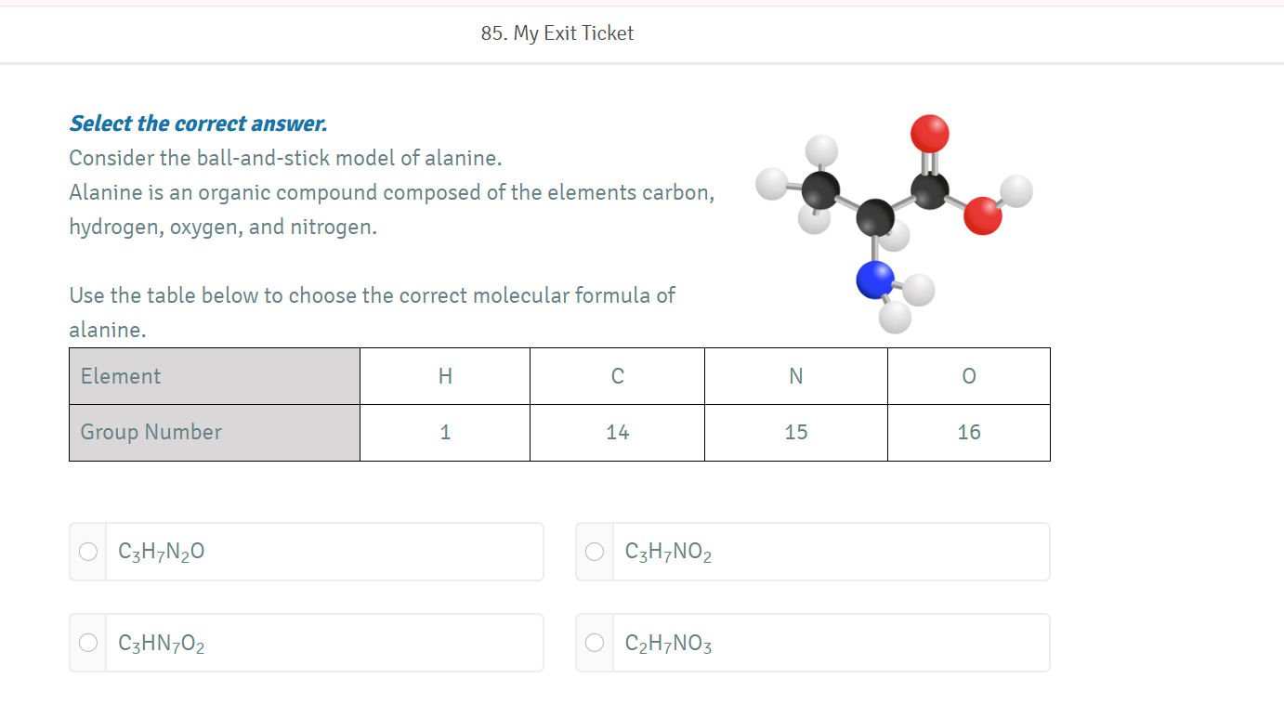Click the blue nitrogen atom in model

[873, 280]
